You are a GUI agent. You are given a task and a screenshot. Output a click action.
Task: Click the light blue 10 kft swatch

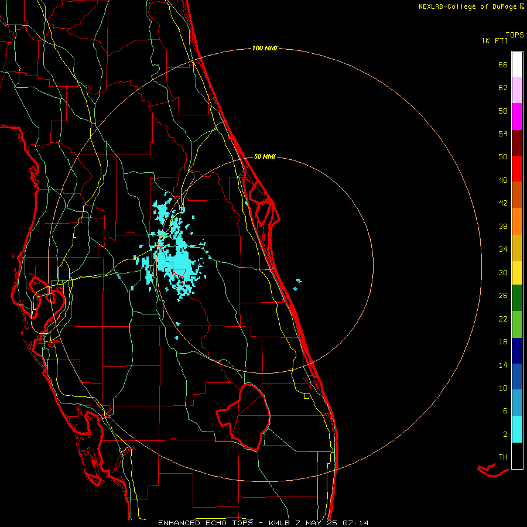coord(517,403)
